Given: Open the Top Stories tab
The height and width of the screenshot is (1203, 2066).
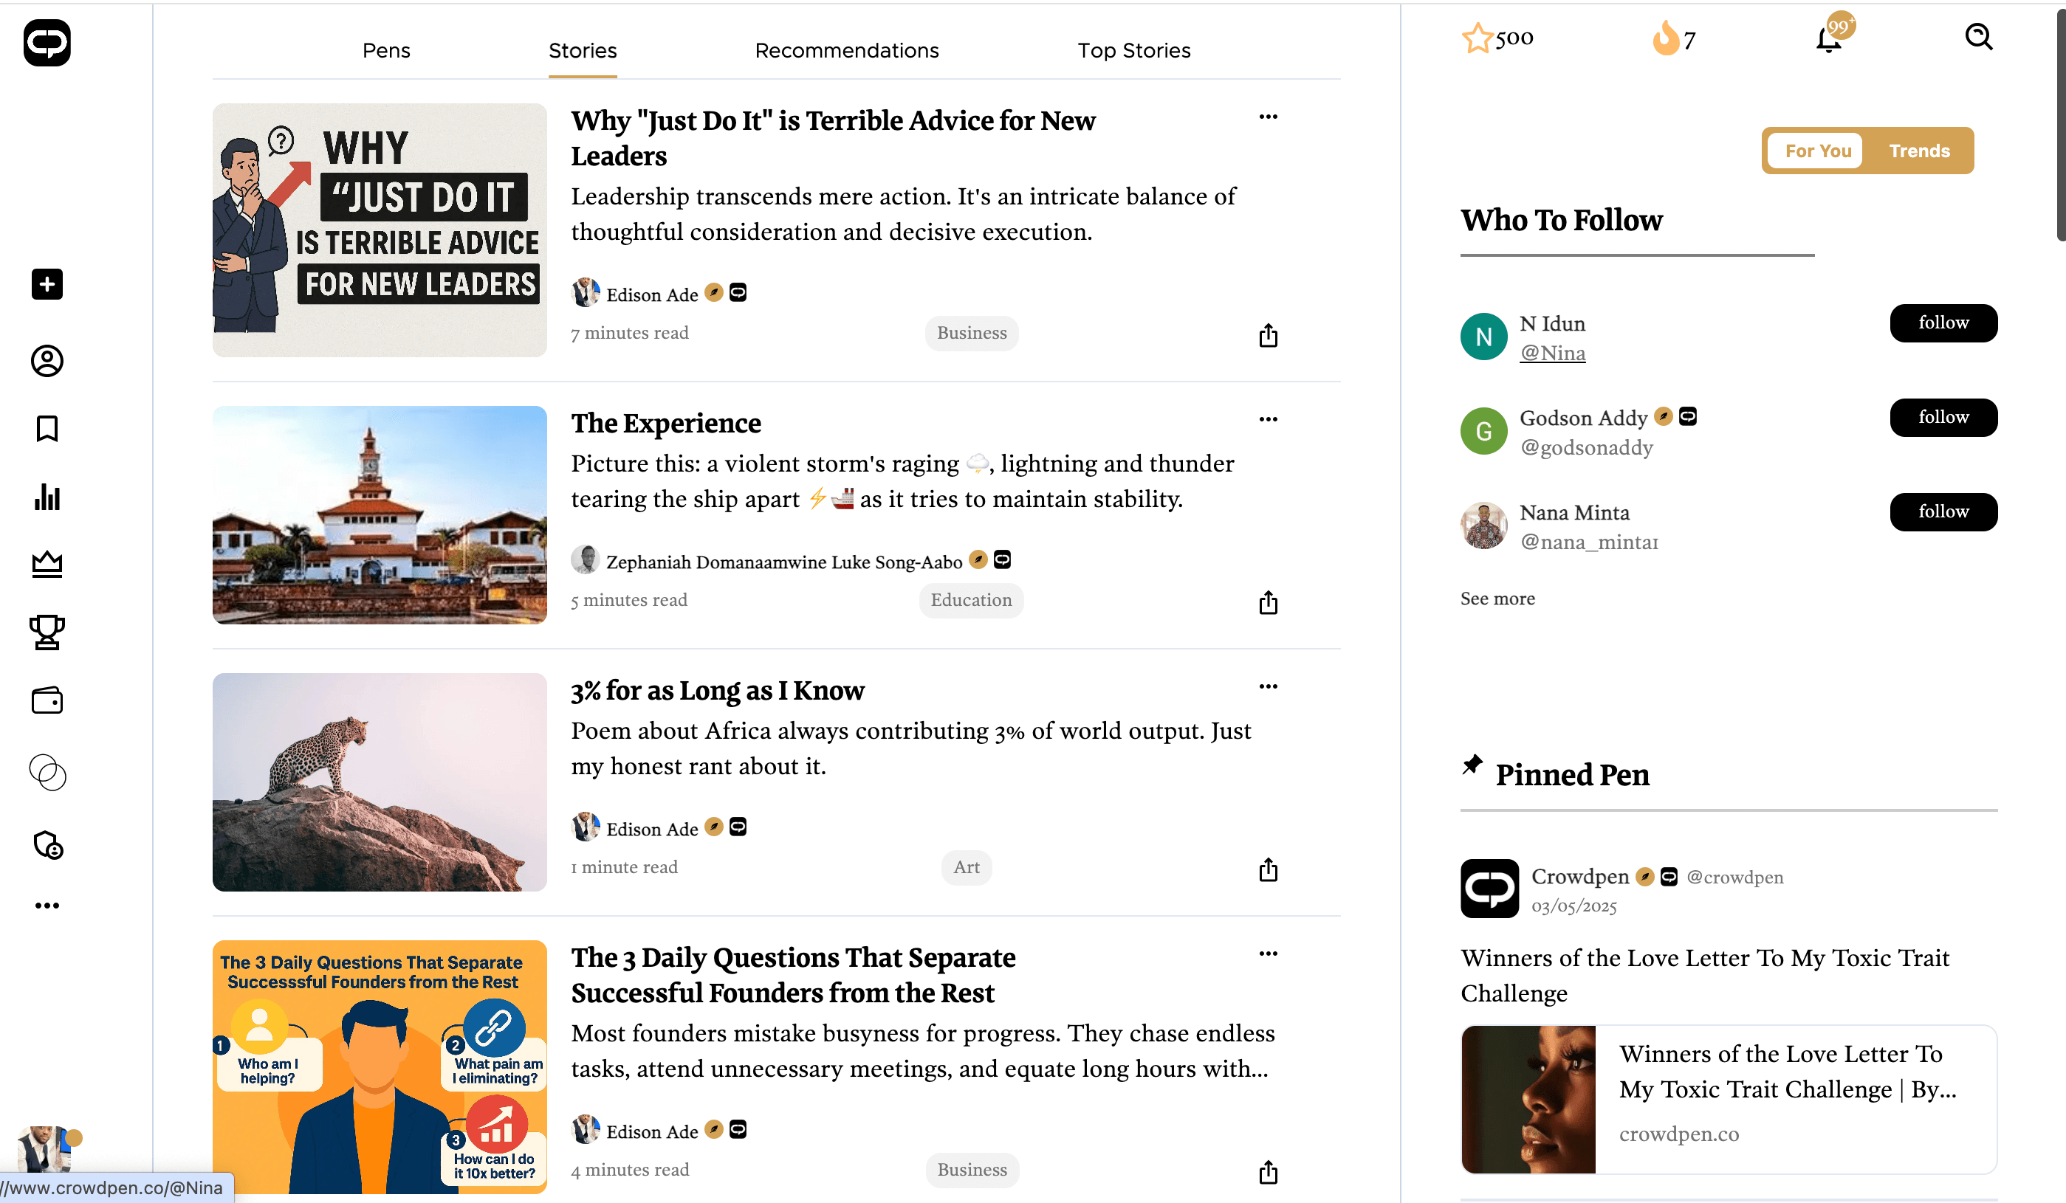Looking at the screenshot, I should point(1133,51).
